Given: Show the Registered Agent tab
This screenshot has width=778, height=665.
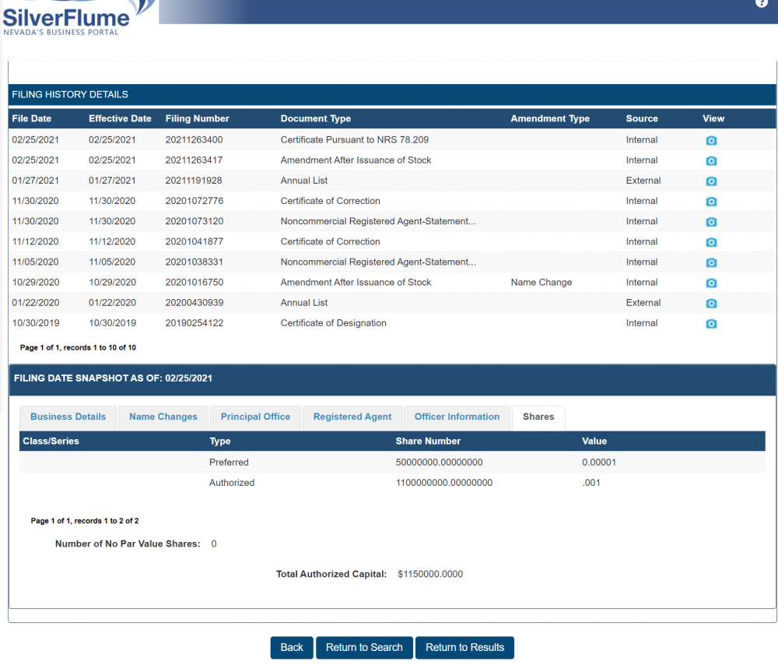Looking at the screenshot, I should [x=352, y=417].
